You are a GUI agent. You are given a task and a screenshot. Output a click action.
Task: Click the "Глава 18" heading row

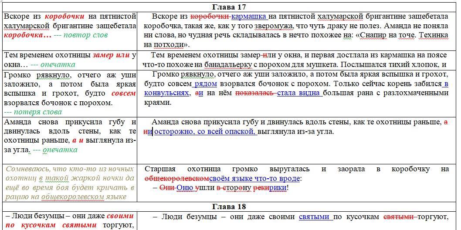[x=230, y=207]
